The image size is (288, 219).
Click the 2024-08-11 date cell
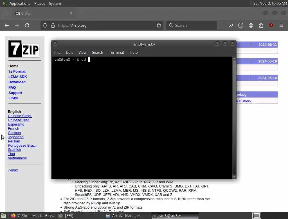(x=264, y=44)
